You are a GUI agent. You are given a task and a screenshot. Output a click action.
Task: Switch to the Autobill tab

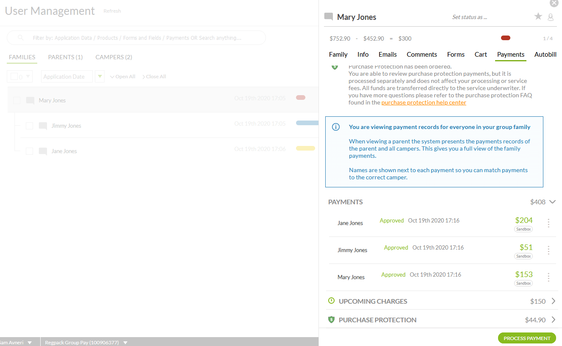(545, 55)
